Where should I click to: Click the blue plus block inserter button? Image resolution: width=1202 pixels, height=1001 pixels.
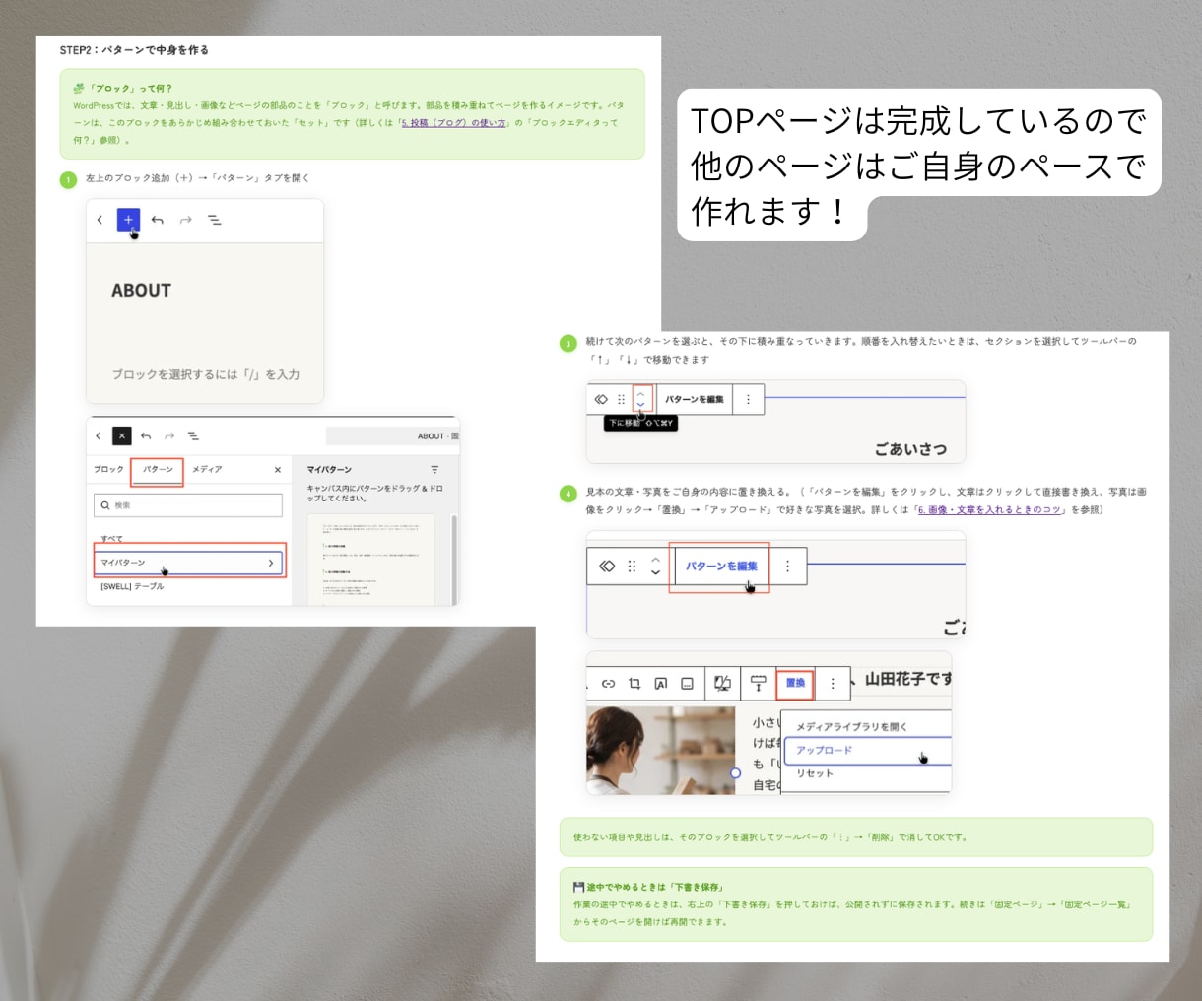[128, 220]
